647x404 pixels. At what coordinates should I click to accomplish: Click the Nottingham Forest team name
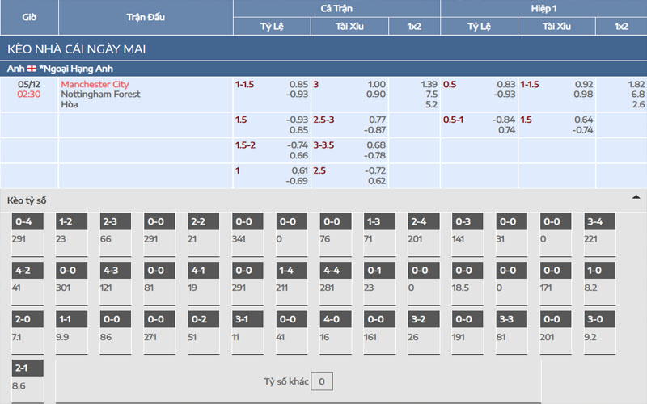pyautogui.click(x=100, y=95)
